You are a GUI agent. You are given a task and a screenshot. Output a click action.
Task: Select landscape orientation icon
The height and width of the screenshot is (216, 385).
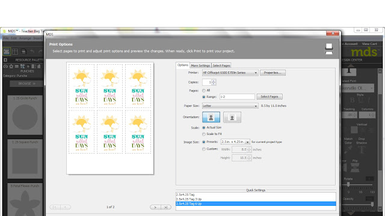click(232, 117)
